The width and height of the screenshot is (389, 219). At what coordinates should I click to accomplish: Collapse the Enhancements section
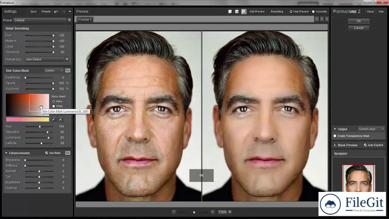[x=6, y=153]
